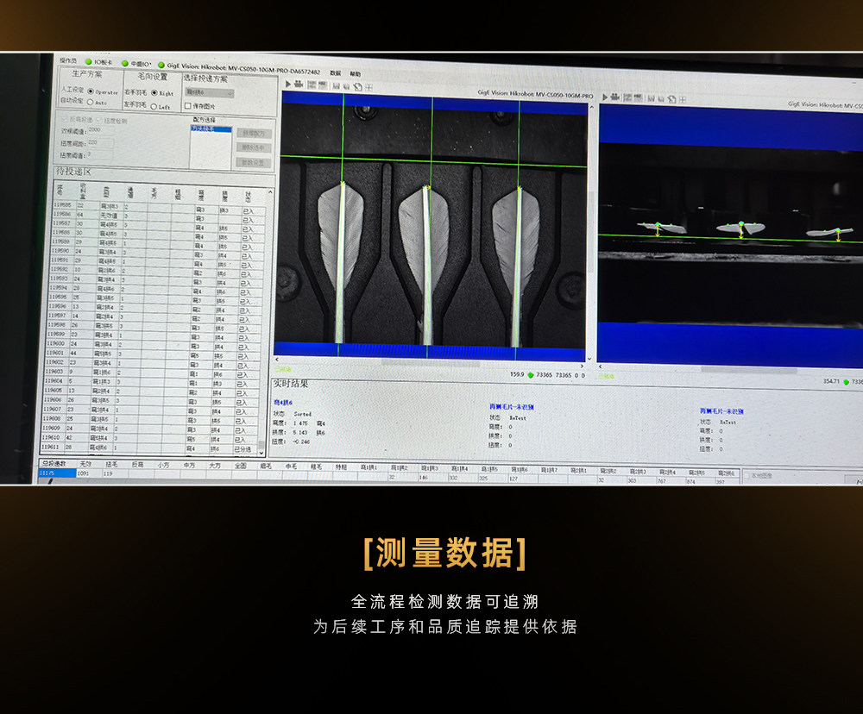Viewport: 863px width, 714px height.
Task: Click the icon right of left camera's save icon
Action: (x=346, y=86)
